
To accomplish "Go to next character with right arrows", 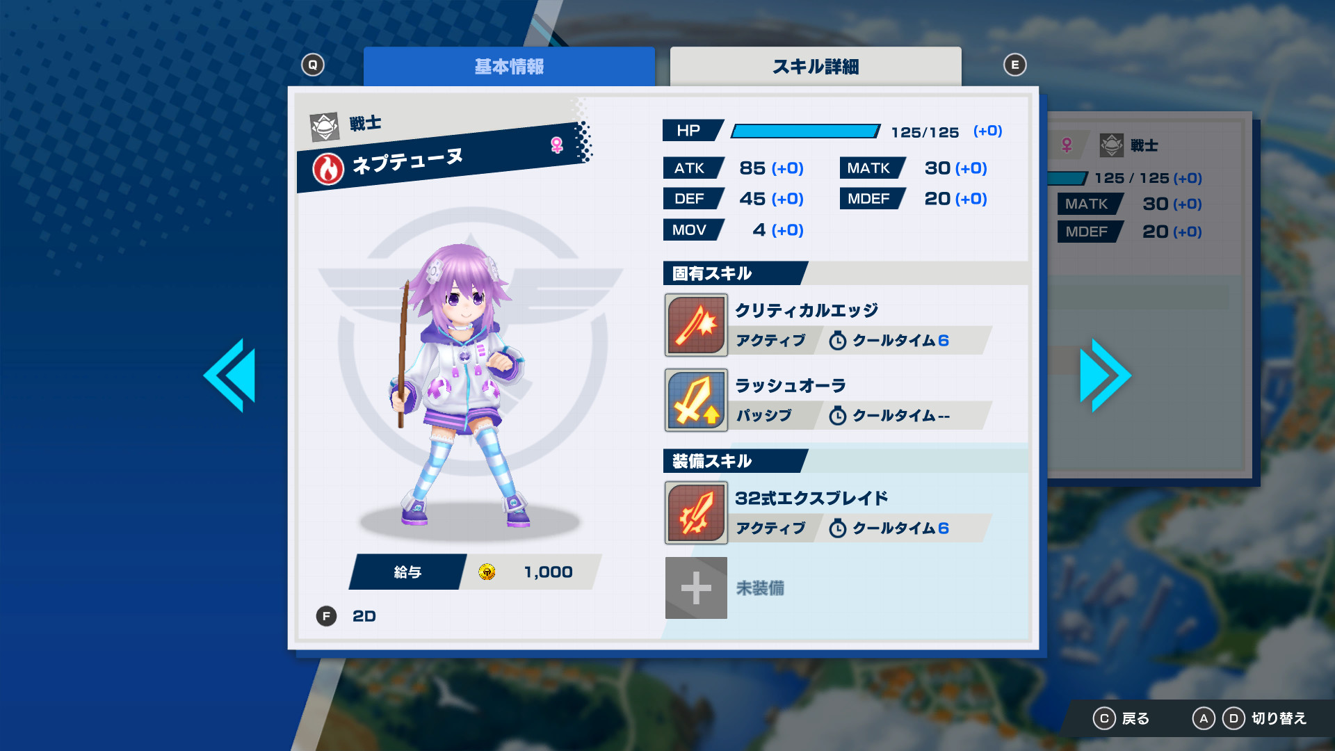I will pos(1105,375).
